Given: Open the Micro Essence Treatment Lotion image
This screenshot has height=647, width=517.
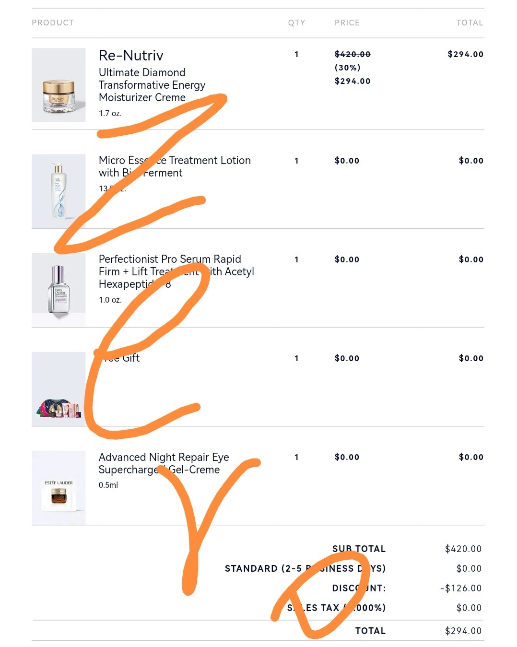Looking at the screenshot, I should coord(59,191).
